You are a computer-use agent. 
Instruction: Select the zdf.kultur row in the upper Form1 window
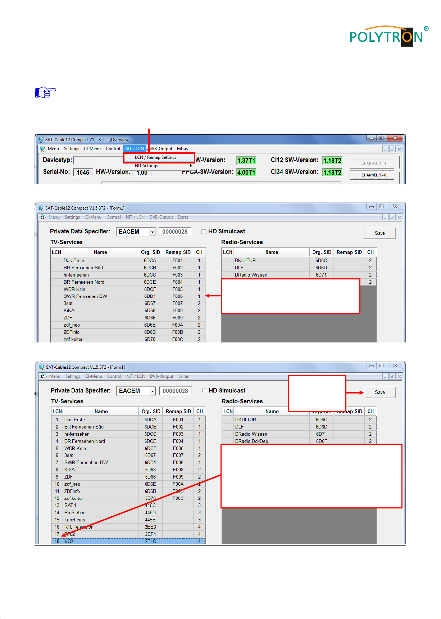tap(128, 339)
